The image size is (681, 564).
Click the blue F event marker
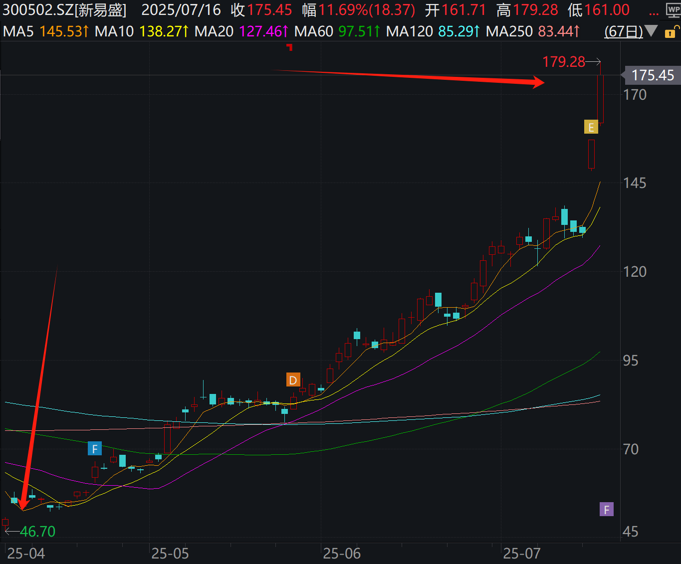pos(95,449)
